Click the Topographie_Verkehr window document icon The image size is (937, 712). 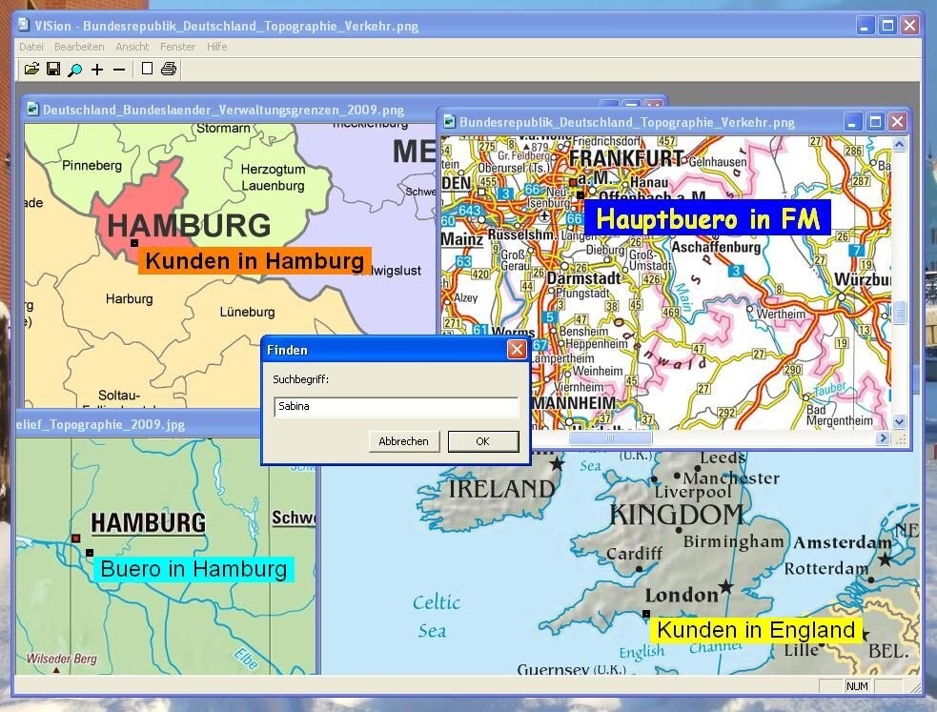click(449, 121)
